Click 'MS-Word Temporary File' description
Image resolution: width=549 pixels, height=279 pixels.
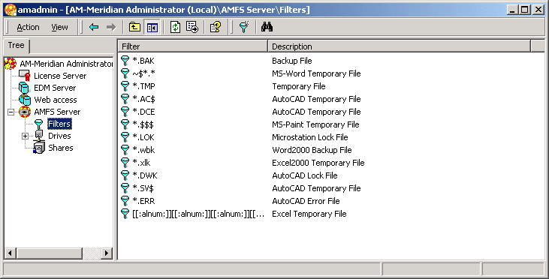(316, 73)
